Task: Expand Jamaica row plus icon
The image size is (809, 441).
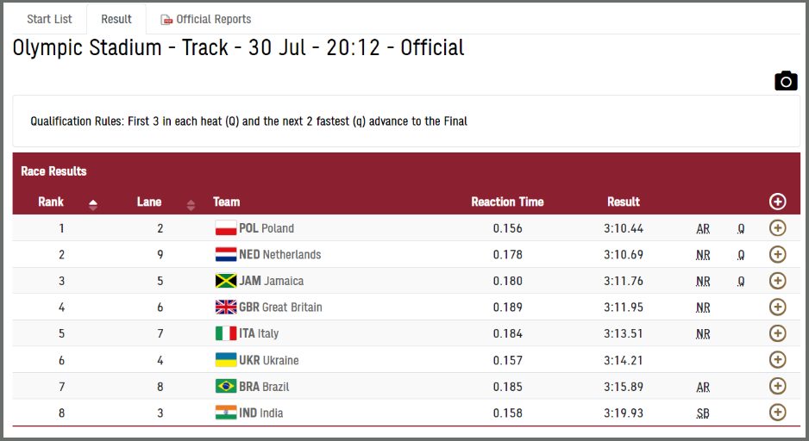Action: click(x=778, y=280)
